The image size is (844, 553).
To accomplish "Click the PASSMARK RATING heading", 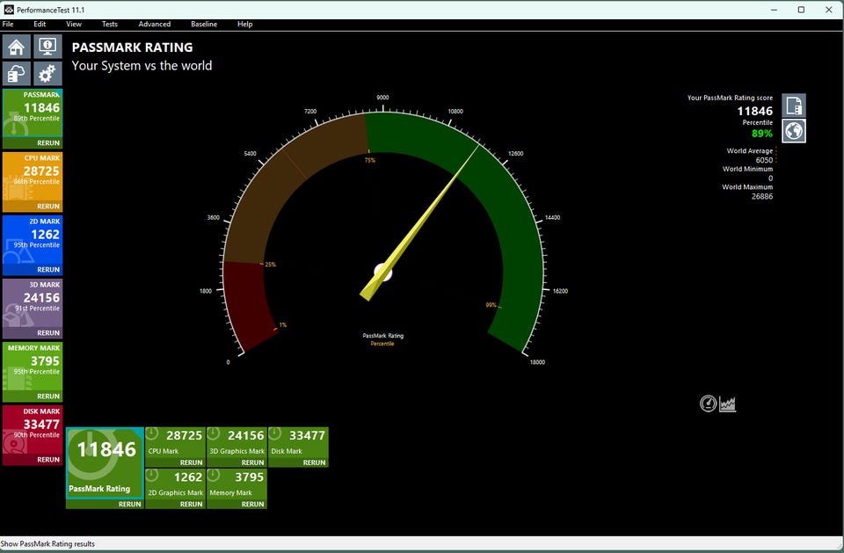I will (132, 47).
